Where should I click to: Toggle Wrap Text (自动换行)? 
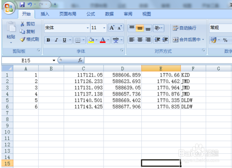pyautogui.click(x=184, y=28)
